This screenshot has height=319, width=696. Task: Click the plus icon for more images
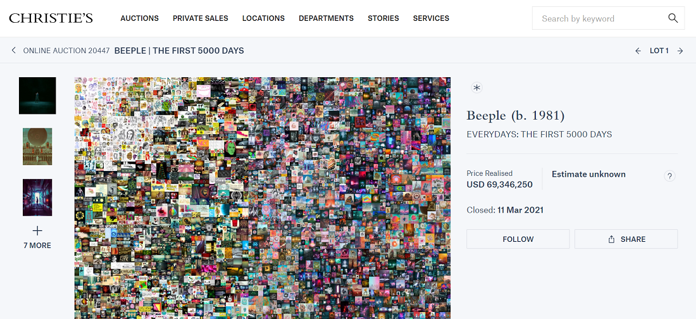[x=37, y=230]
